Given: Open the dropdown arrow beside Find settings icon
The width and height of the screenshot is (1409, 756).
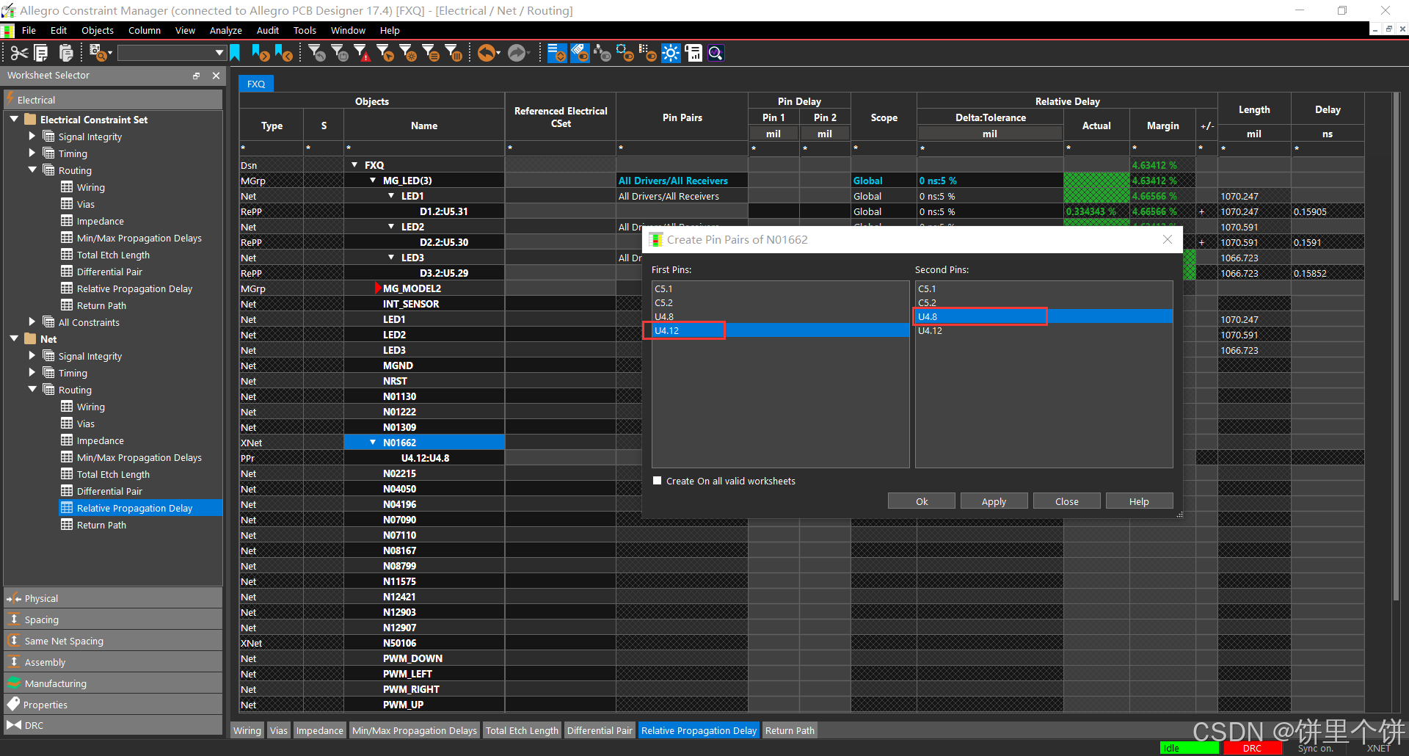Looking at the screenshot, I should [110, 53].
